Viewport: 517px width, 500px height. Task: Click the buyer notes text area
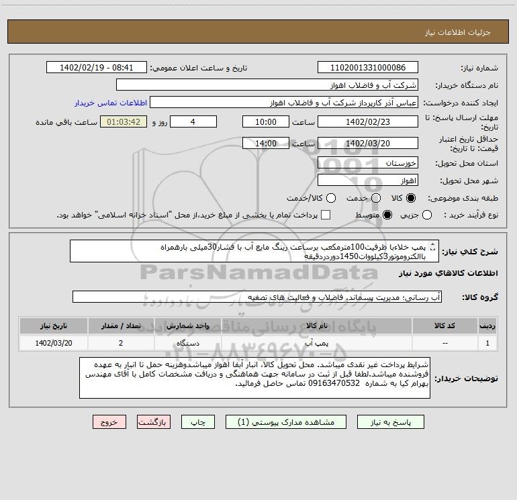pos(254,378)
